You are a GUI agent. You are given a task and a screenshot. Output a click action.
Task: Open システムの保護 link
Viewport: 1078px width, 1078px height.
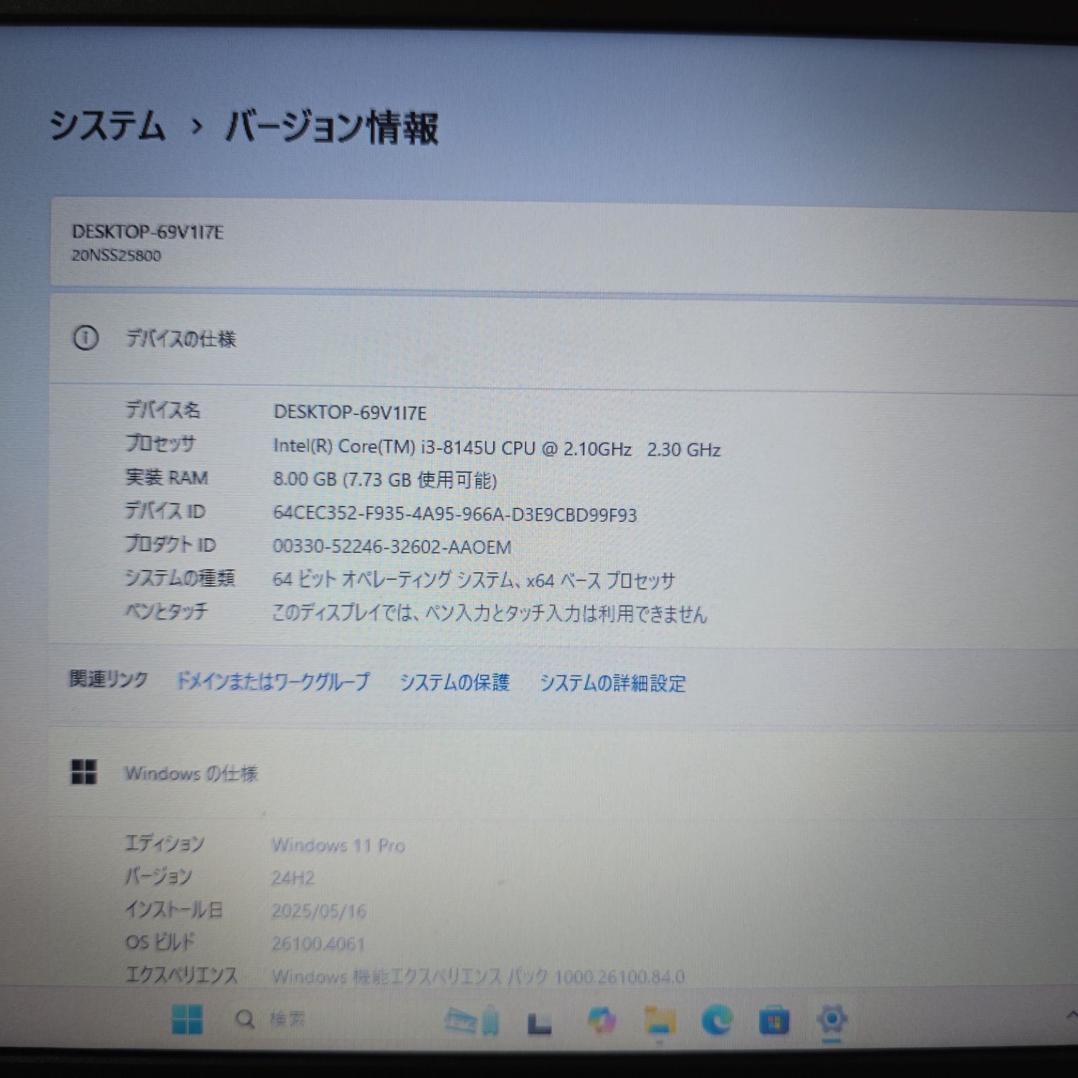coord(455,683)
